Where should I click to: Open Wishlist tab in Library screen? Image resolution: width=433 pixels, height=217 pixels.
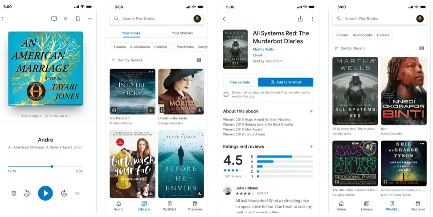pos(170,206)
